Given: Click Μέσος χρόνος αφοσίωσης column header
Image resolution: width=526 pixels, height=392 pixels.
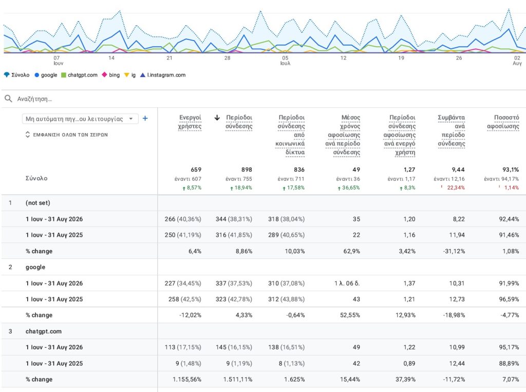Looking at the screenshot, I should 343,135.
